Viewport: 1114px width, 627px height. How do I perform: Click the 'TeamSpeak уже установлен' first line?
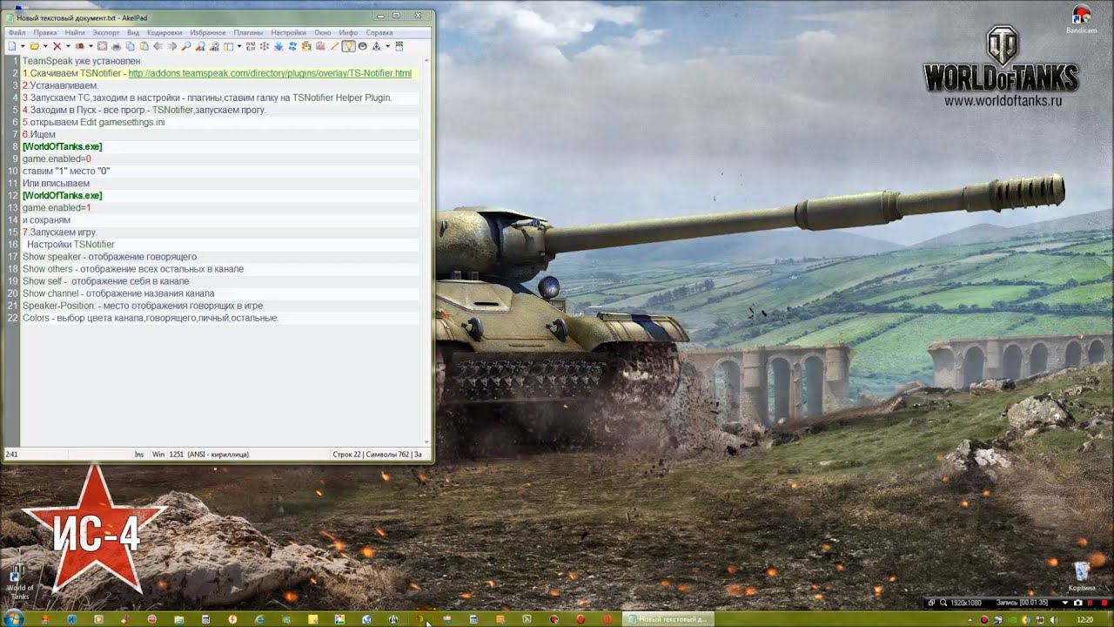coord(81,61)
